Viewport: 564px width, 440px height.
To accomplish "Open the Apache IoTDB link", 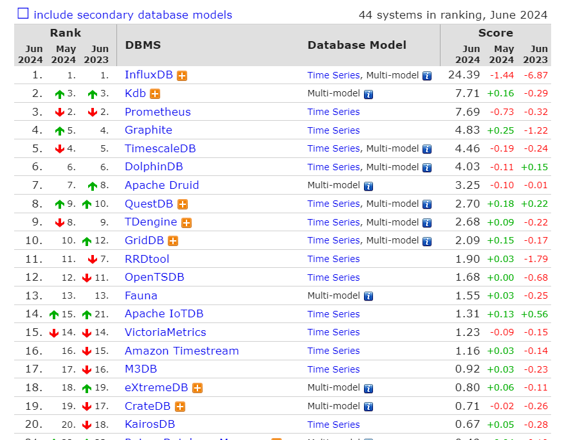I will click(x=164, y=314).
